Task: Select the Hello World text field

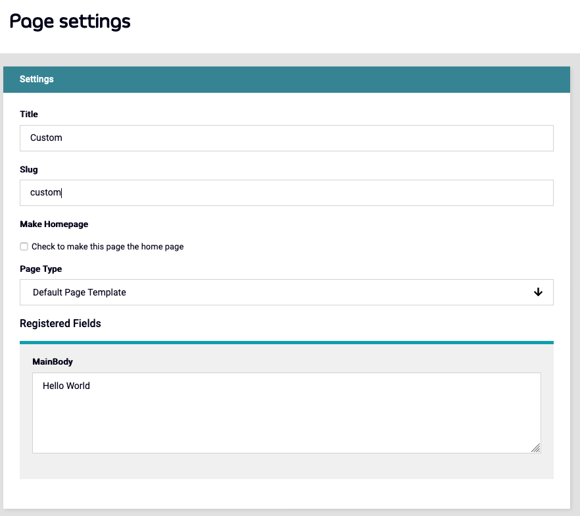Action: 286,411
